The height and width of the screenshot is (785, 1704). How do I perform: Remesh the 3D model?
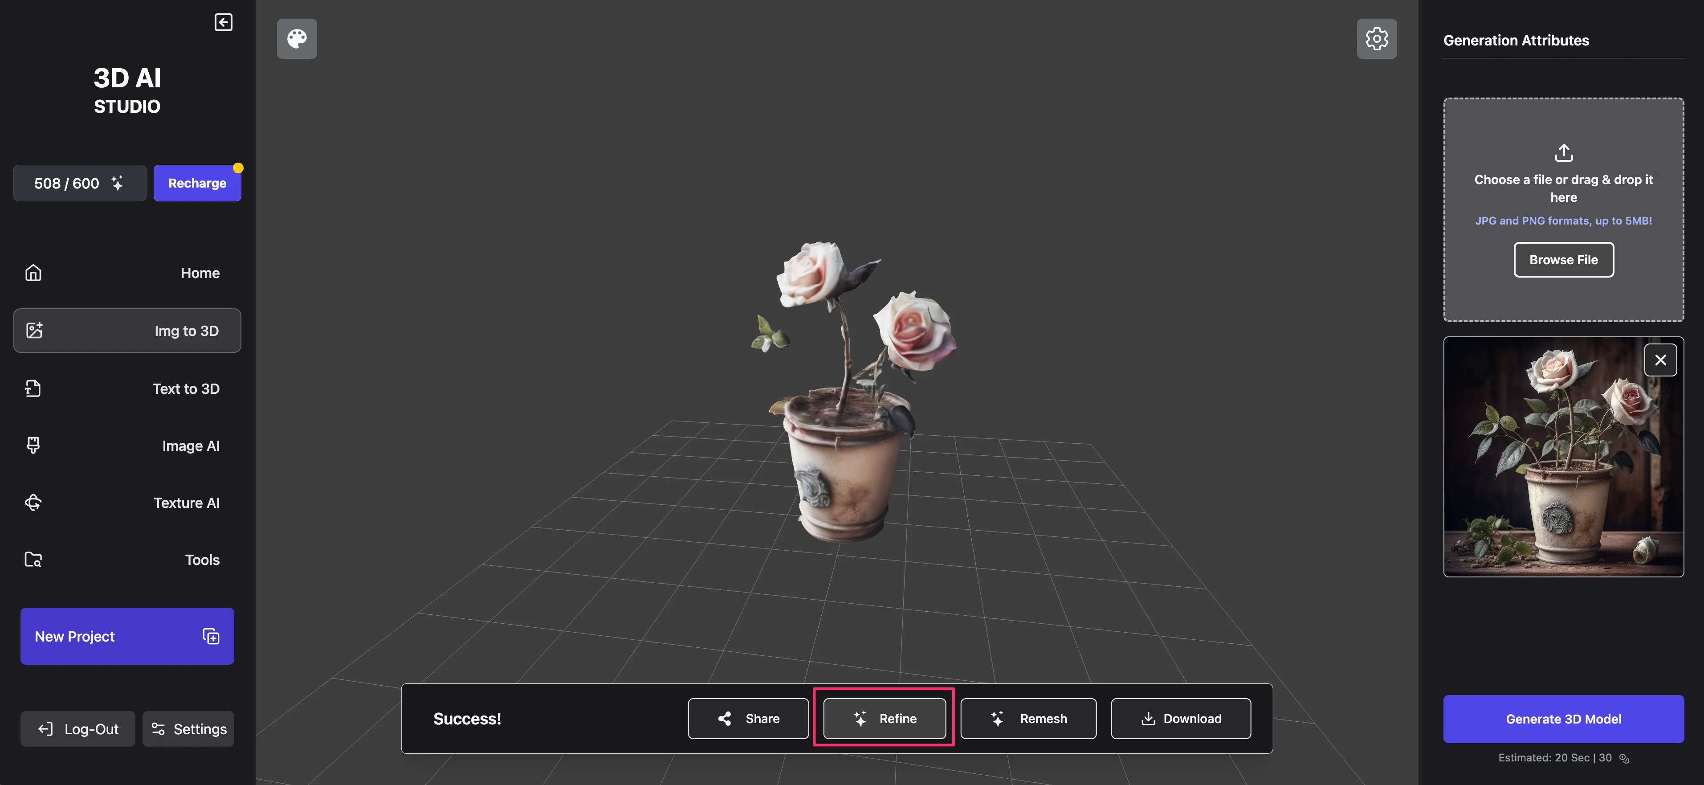pos(1028,718)
